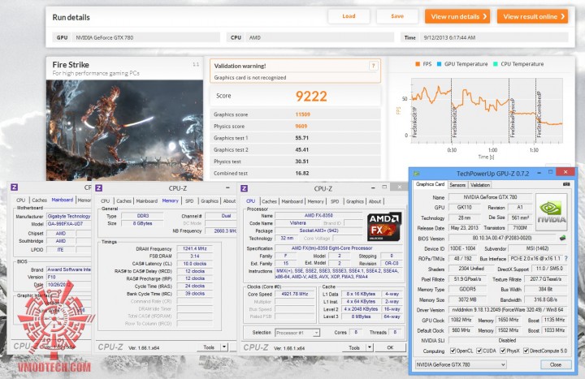Screen dimensions: 585x379
Task: Open the GPU-Z graphics card selector dropdown
Action: tap(461, 364)
